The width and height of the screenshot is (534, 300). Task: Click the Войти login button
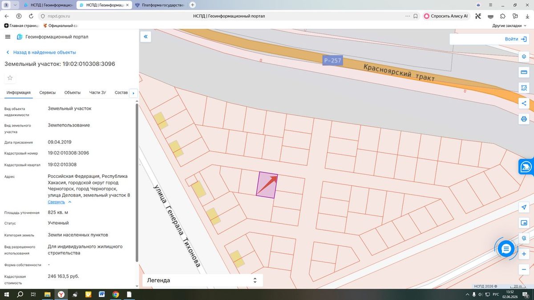tap(515, 39)
